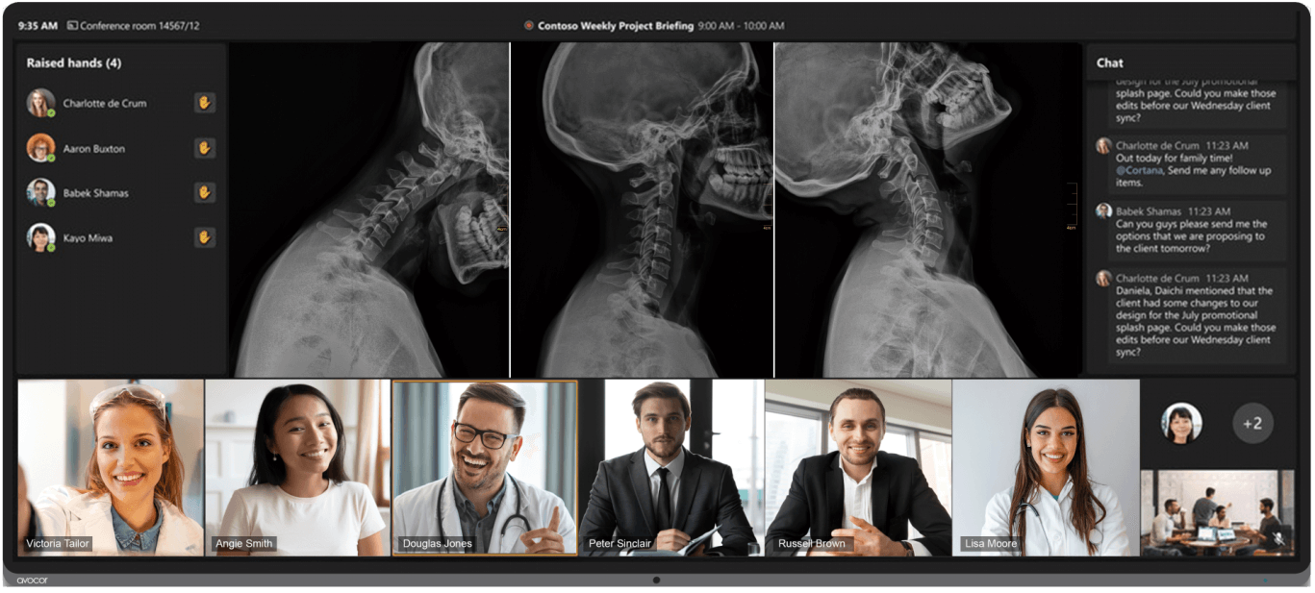The height and width of the screenshot is (593, 1315).
Task: Click Charlotte's avatar on the 'Daniela, Daichi' message
Action: tap(1103, 279)
